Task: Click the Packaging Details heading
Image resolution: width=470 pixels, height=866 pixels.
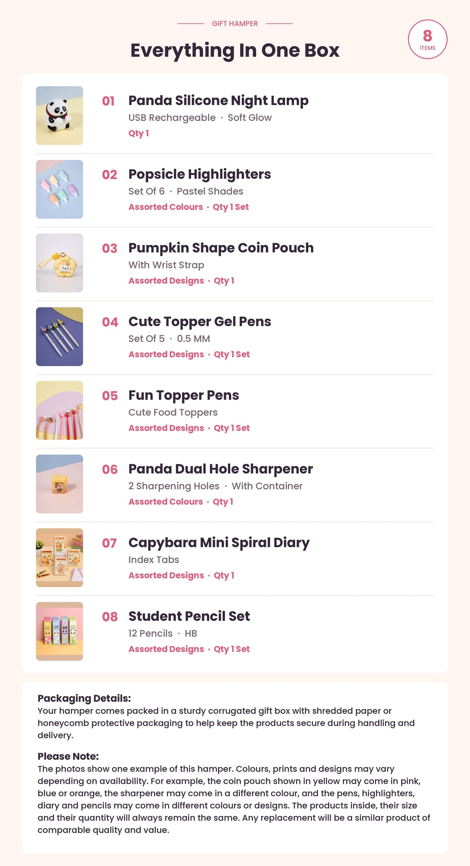Action: (84, 698)
